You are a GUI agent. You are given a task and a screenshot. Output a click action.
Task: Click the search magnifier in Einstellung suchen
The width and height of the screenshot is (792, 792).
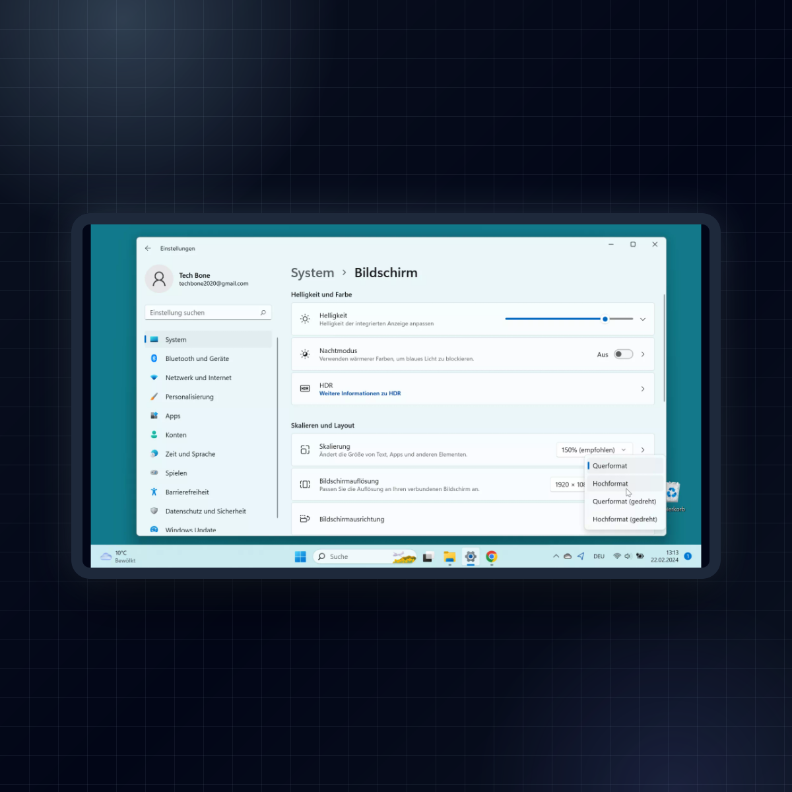(x=263, y=312)
